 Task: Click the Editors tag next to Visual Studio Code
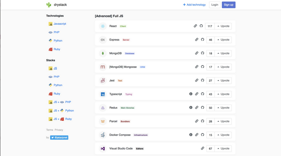[140, 149]
